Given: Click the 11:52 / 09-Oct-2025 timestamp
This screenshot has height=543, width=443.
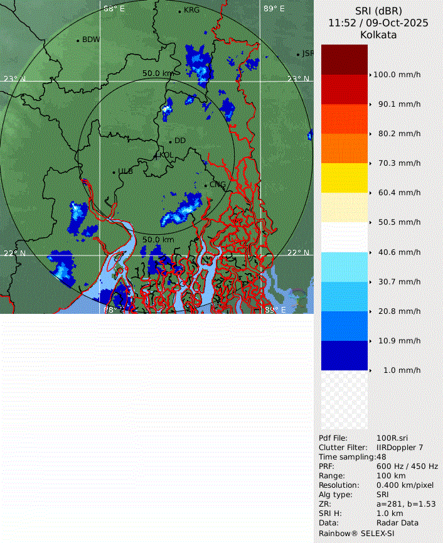Looking at the screenshot, I should coord(378,23).
